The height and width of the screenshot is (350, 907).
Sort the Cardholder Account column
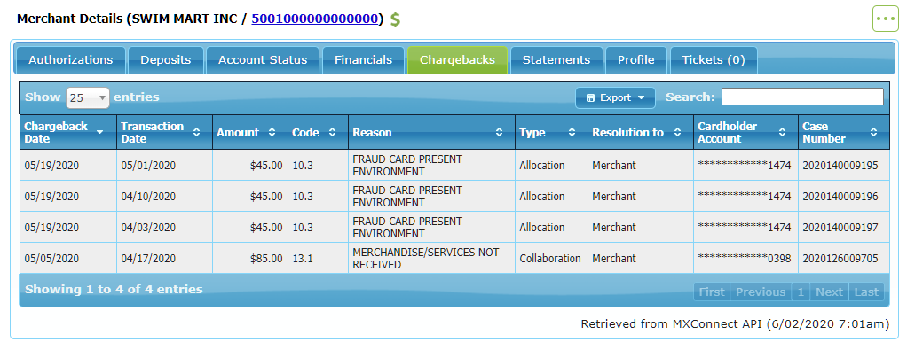pyautogui.click(x=782, y=132)
